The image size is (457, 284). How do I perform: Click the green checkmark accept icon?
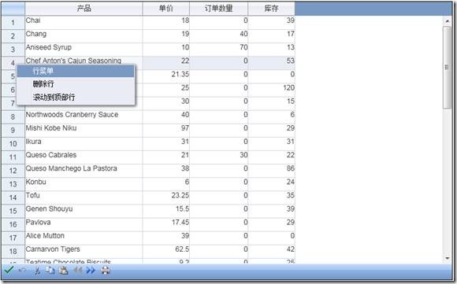[9, 271]
